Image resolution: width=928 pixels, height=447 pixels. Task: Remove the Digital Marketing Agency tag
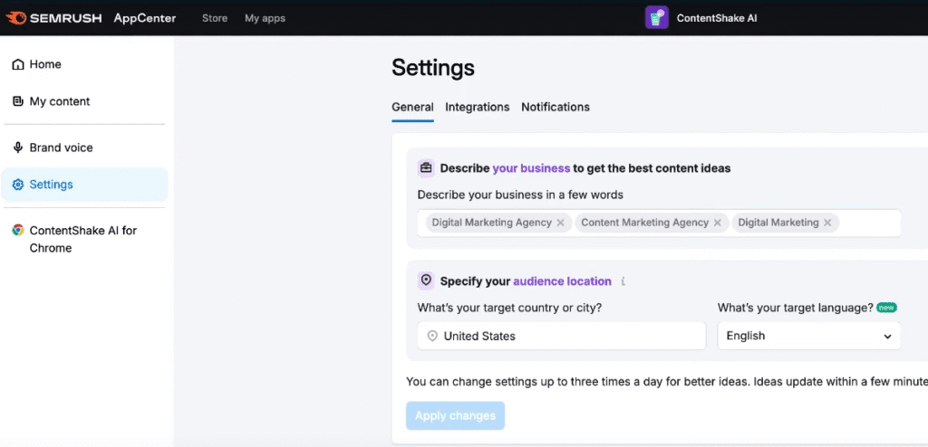pos(560,223)
